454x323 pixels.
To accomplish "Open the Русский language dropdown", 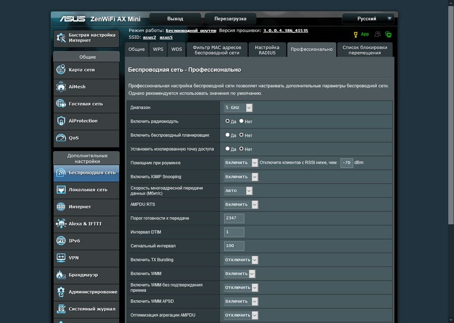I will pyautogui.click(x=368, y=19).
